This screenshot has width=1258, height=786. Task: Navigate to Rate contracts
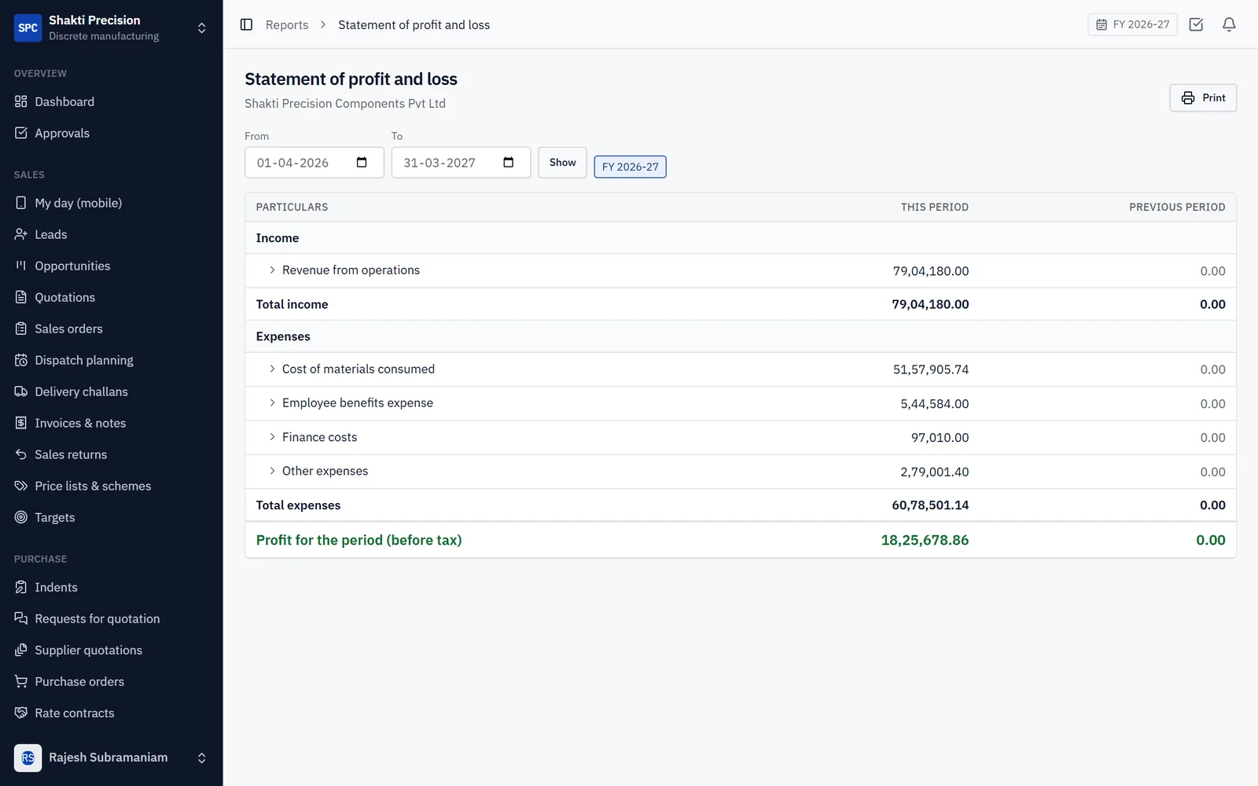coord(111,713)
